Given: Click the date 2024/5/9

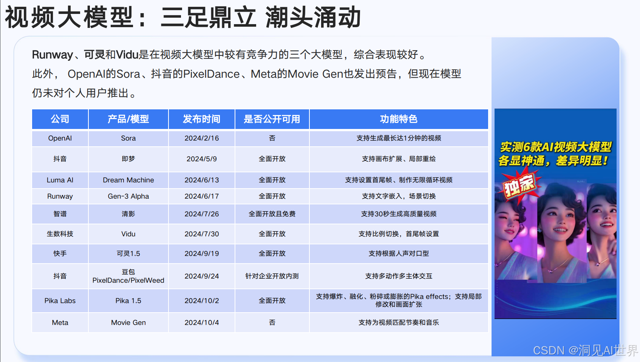Looking at the screenshot, I should (x=202, y=159).
